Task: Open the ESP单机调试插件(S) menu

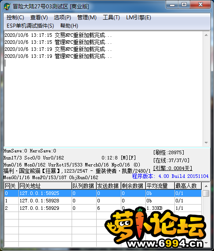Action: click(x=30, y=26)
